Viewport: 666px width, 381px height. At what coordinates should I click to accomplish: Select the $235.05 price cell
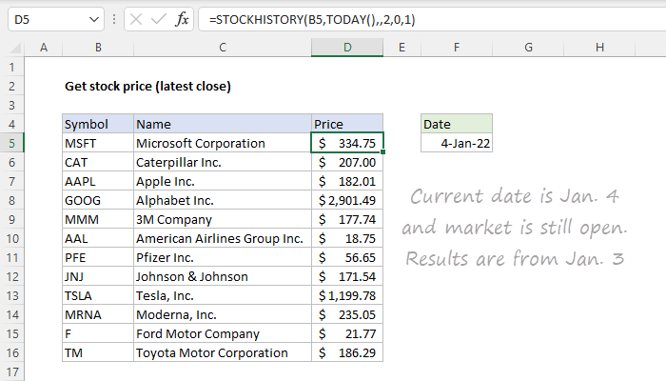pyautogui.click(x=347, y=314)
